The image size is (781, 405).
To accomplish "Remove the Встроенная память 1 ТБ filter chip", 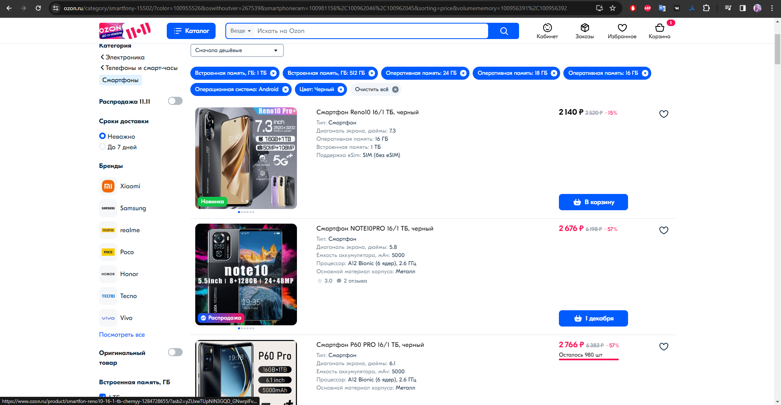I will click(x=273, y=73).
